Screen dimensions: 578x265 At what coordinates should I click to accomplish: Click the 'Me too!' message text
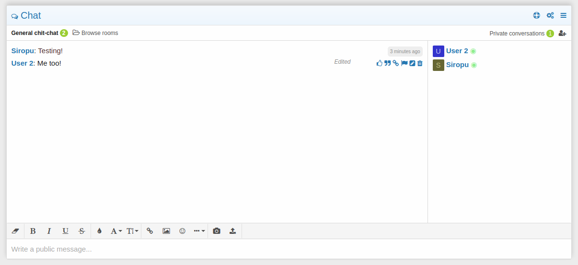(49, 63)
